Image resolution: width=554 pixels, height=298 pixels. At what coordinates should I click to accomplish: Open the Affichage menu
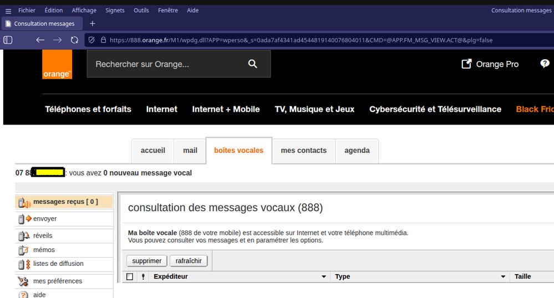point(84,11)
